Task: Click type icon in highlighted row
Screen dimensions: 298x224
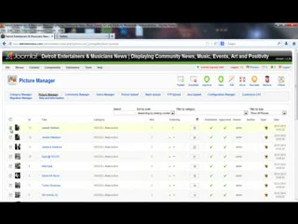Action: click(266, 128)
